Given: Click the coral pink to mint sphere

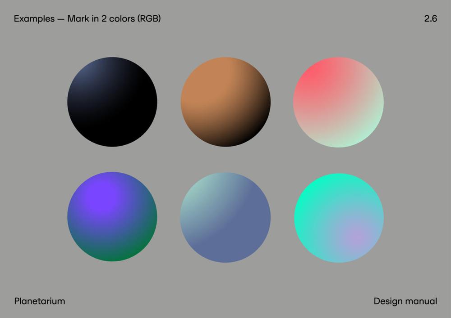Looking at the screenshot, I should 338,102.
